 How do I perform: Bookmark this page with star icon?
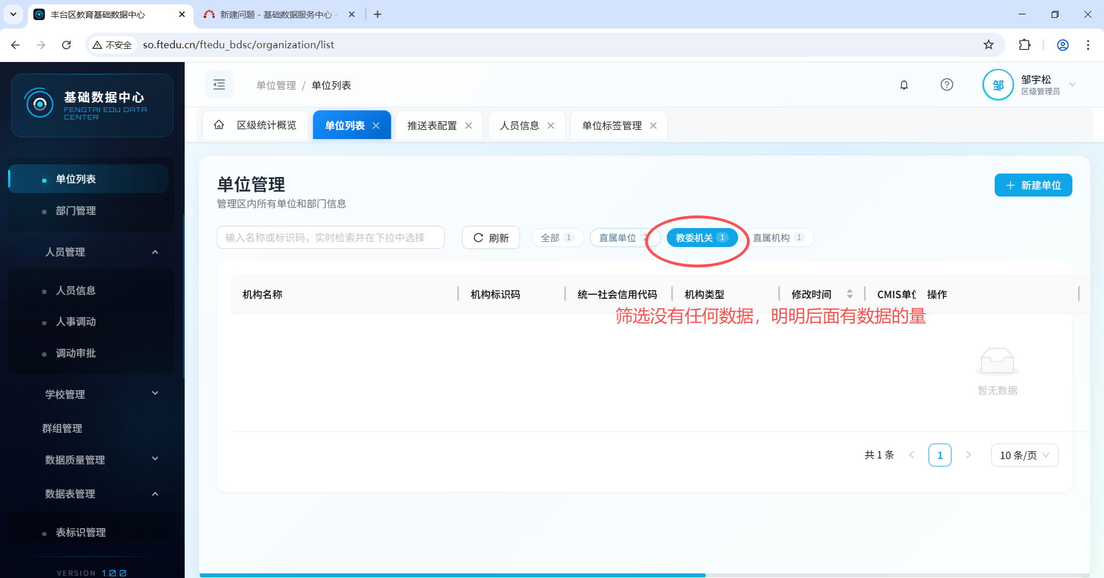[988, 45]
